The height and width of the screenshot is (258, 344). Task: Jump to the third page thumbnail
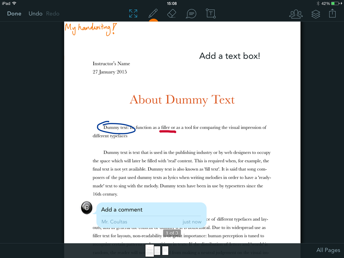pos(165,251)
